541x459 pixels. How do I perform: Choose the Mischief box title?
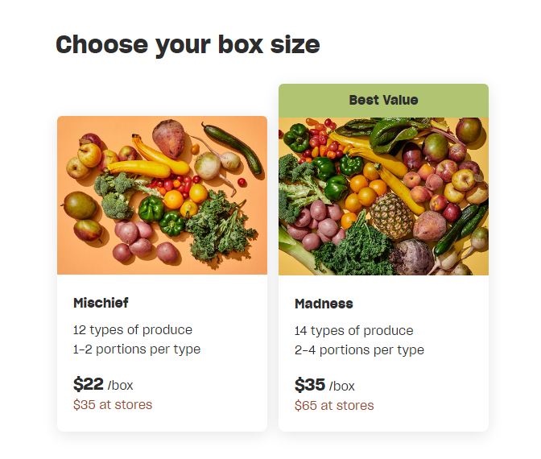(101, 303)
